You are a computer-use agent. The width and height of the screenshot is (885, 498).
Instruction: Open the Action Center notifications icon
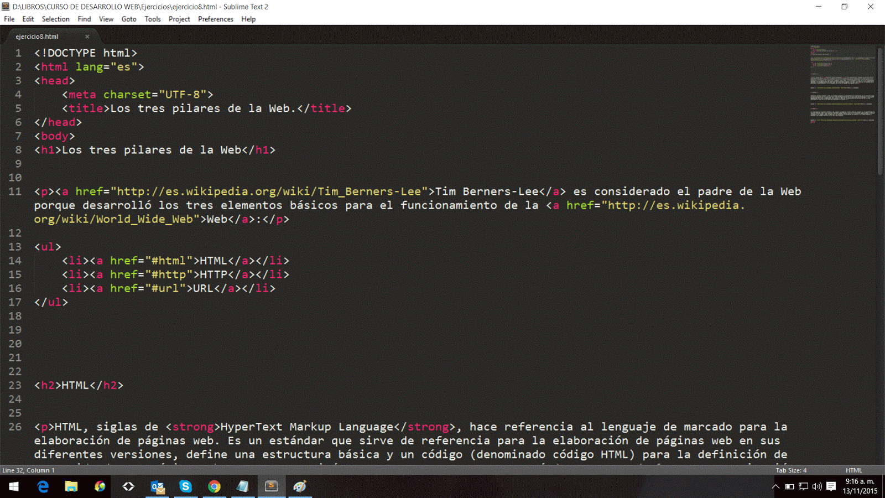click(831, 487)
